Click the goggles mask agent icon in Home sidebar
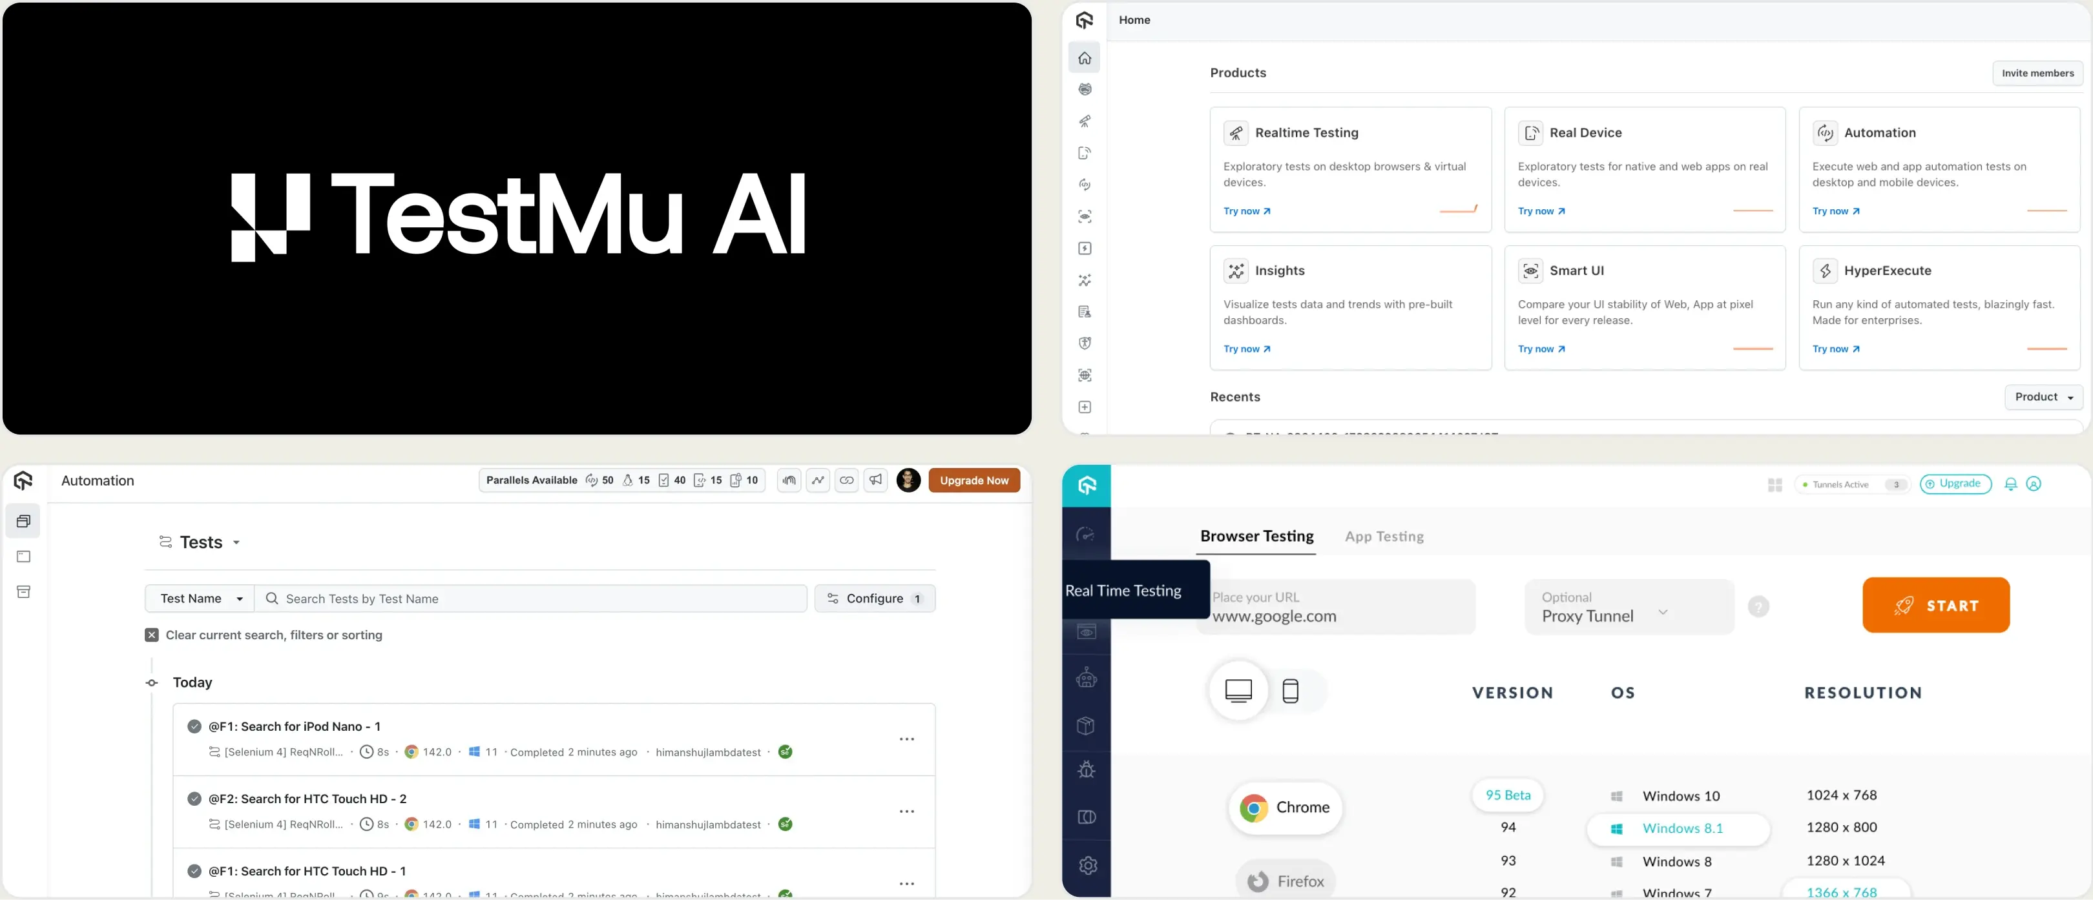The height and width of the screenshot is (900, 2093). 1085,89
